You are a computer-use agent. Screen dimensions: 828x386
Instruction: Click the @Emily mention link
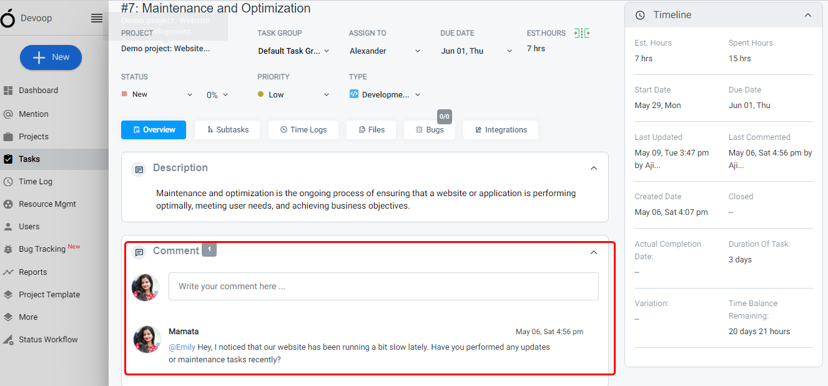(x=182, y=347)
